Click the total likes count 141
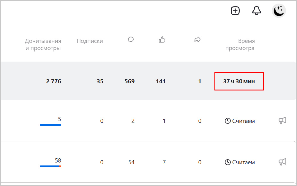This screenshot has width=297, height=186. [161, 81]
